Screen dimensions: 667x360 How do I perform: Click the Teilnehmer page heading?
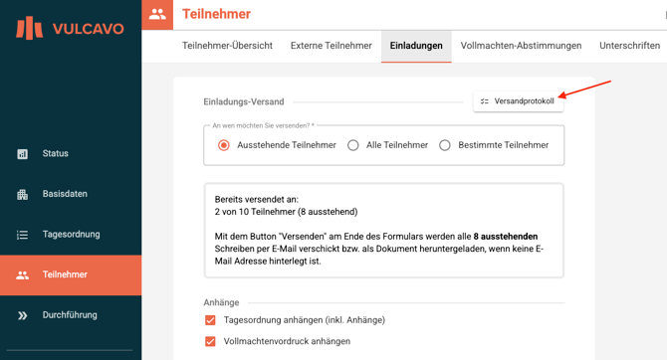point(216,14)
